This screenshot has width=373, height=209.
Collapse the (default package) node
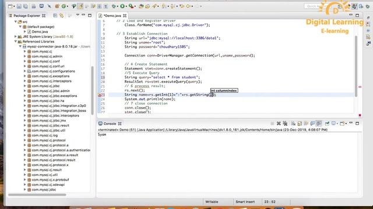click(20, 27)
